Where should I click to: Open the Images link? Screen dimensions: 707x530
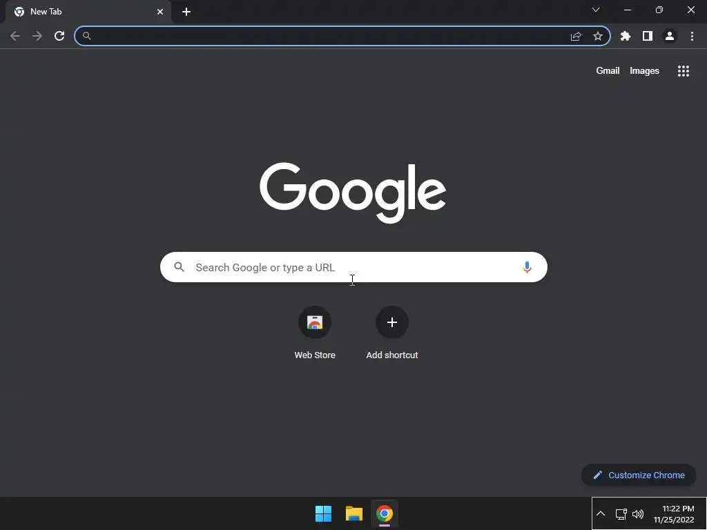(x=644, y=71)
